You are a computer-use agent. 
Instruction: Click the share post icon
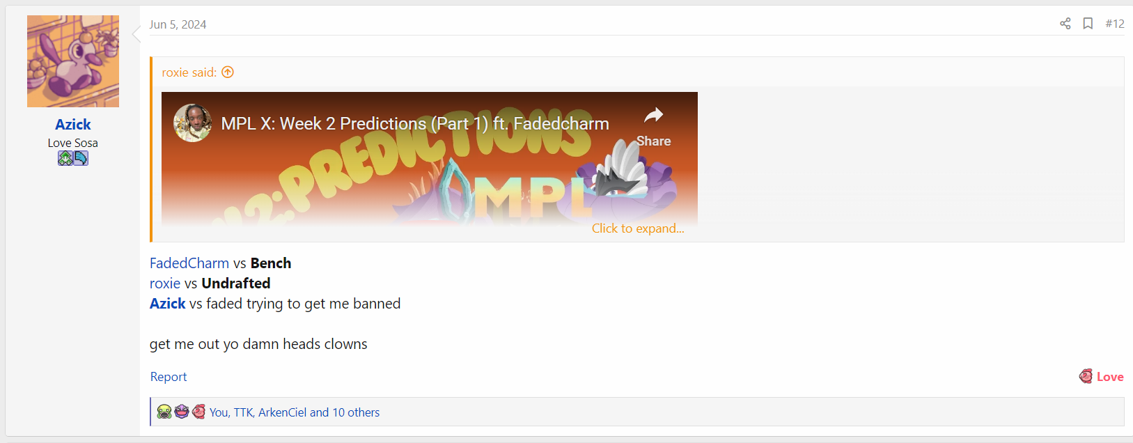pyautogui.click(x=1065, y=24)
